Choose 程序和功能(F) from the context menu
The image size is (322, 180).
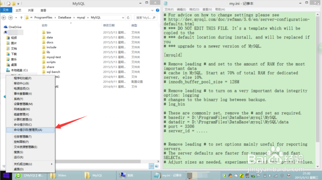pos(30,78)
